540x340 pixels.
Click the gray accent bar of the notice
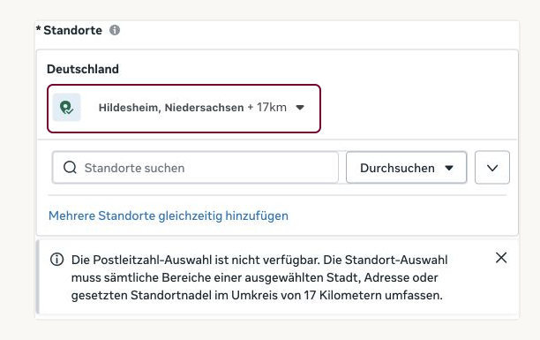[38, 277]
